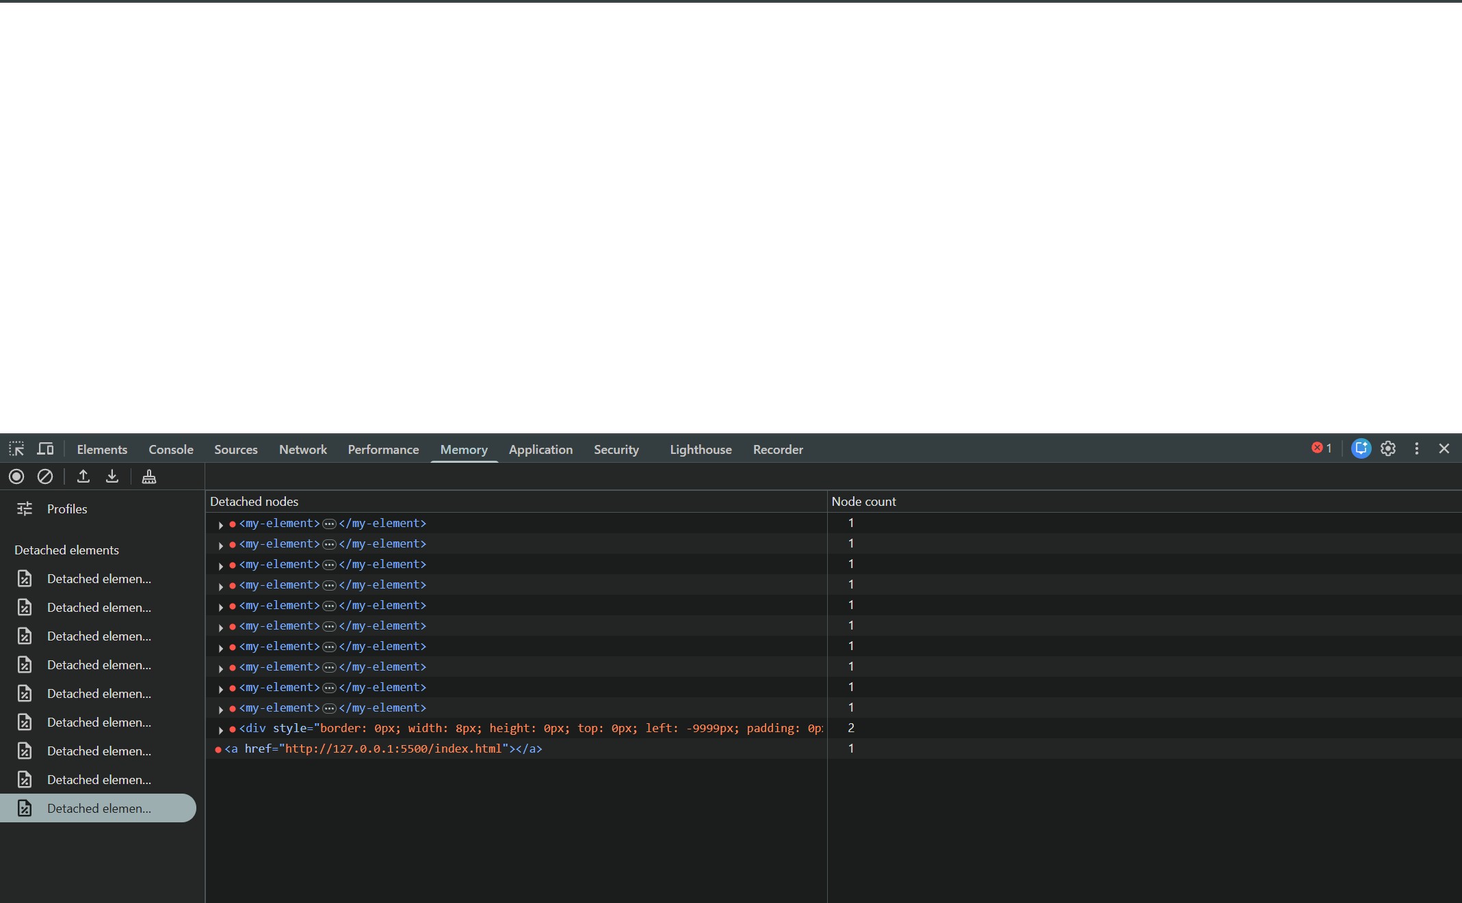Switch to the Application tab
Screen dimensions: 1462x903
pyautogui.click(x=540, y=449)
